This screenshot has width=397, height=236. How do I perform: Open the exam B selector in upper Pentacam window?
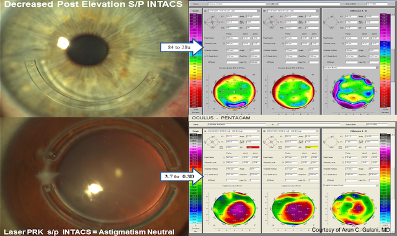point(292,11)
